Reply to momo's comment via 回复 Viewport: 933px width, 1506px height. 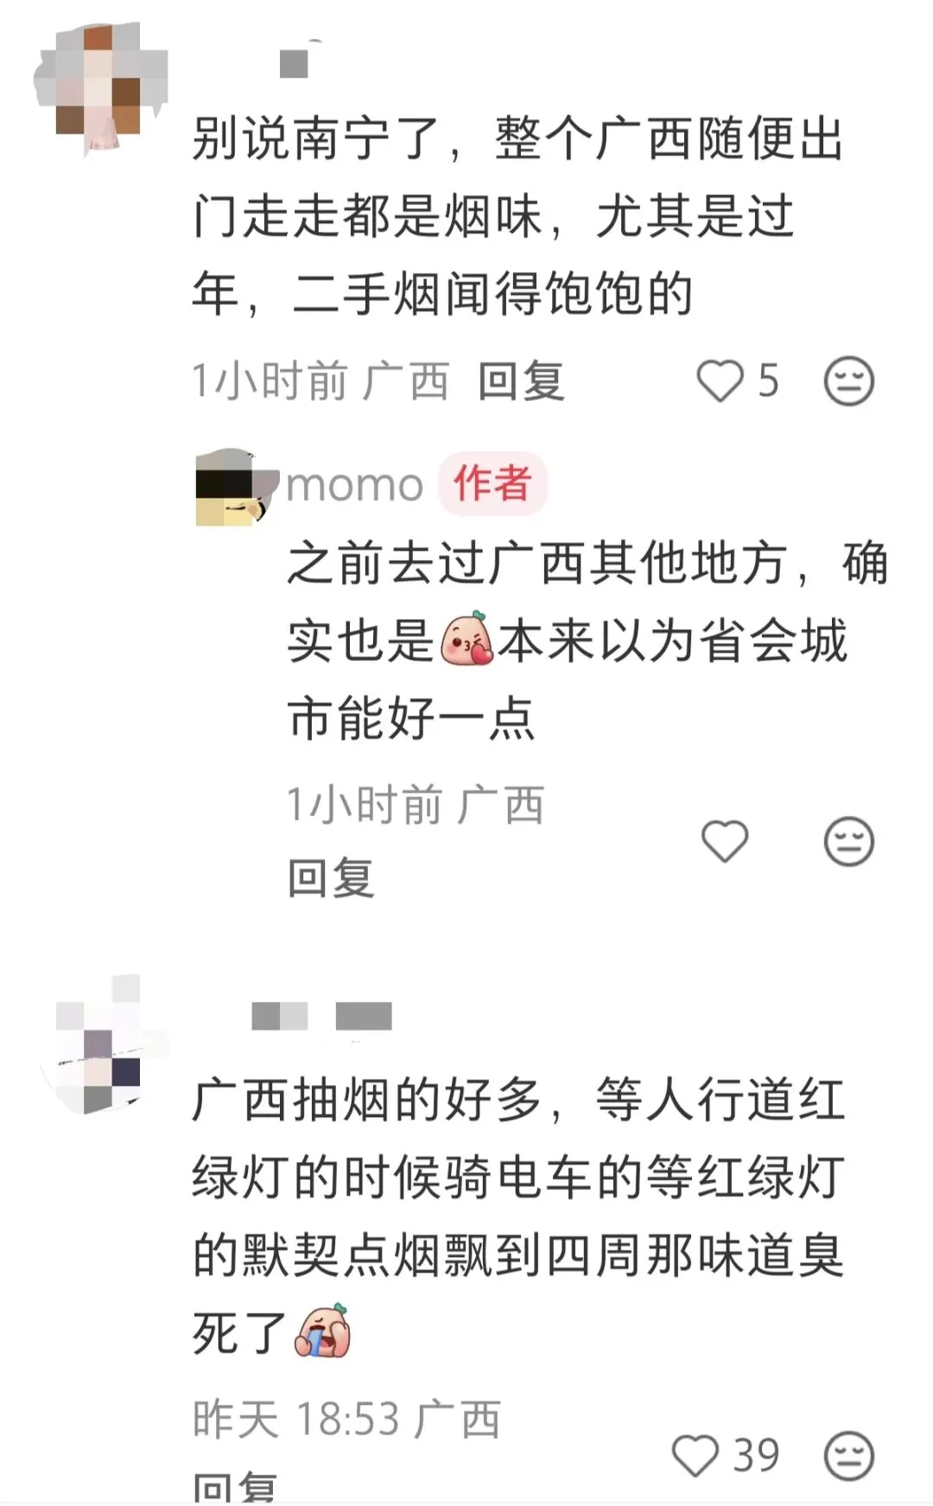(x=331, y=878)
